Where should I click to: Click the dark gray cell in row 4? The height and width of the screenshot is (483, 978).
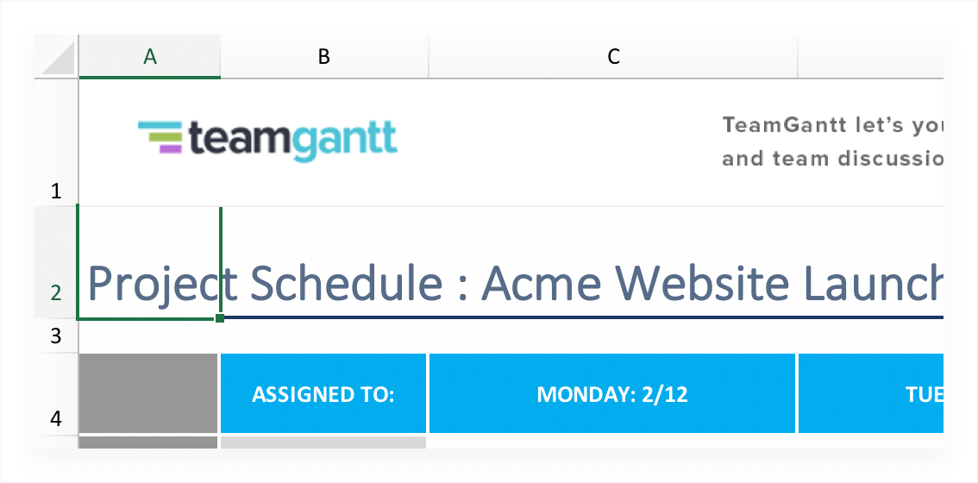[x=147, y=393]
